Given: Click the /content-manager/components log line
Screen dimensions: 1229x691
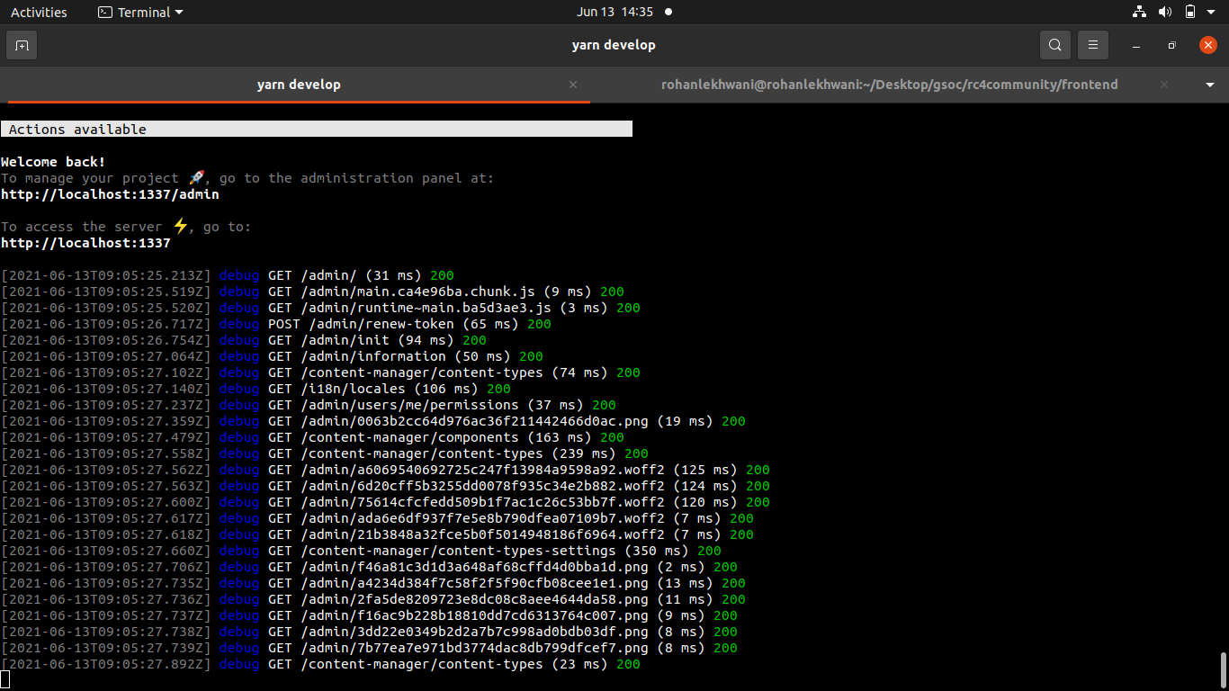Looking at the screenshot, I should pyautogui.click(x=312, y=437).
